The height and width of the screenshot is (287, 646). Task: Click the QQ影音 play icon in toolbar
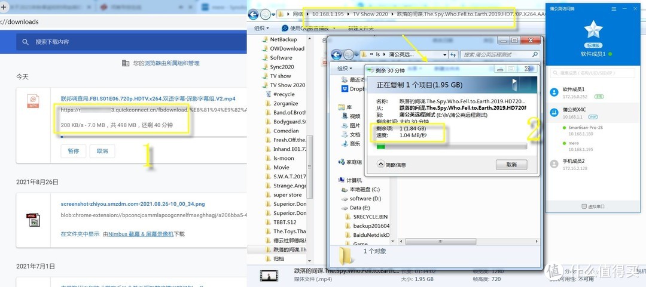(285, 28)
